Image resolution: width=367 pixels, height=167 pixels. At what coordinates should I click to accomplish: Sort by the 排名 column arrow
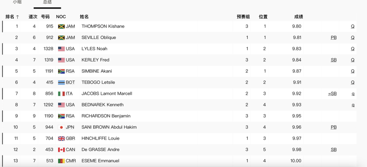pyautogui.click(x=18, y=17)
